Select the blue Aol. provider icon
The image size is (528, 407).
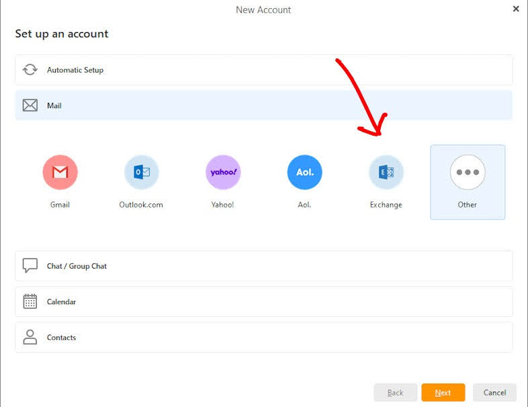pyautogui.click(x=304, y=173)
